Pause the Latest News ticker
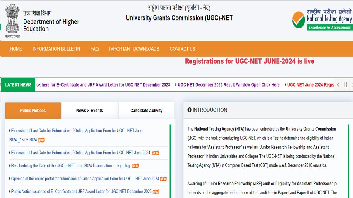 pyautogui.click(x=346, y=84)
